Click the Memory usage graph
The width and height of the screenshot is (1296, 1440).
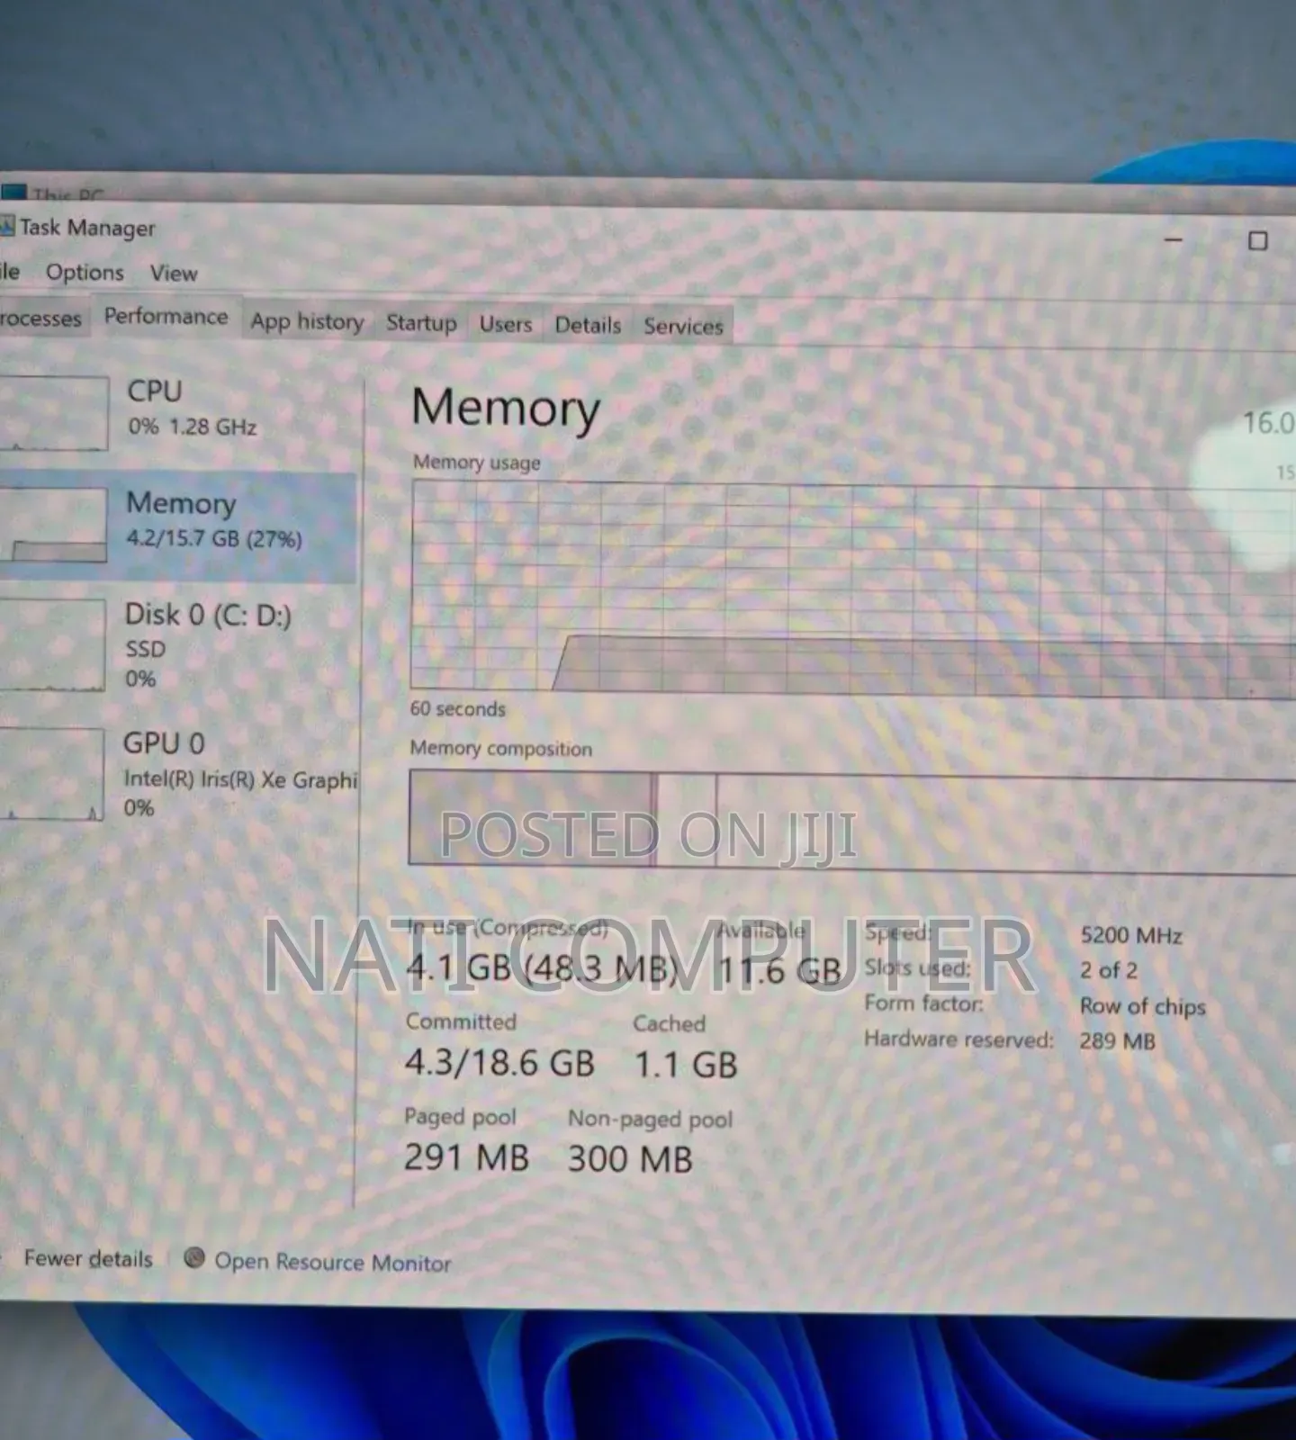[x=852, y=589]
